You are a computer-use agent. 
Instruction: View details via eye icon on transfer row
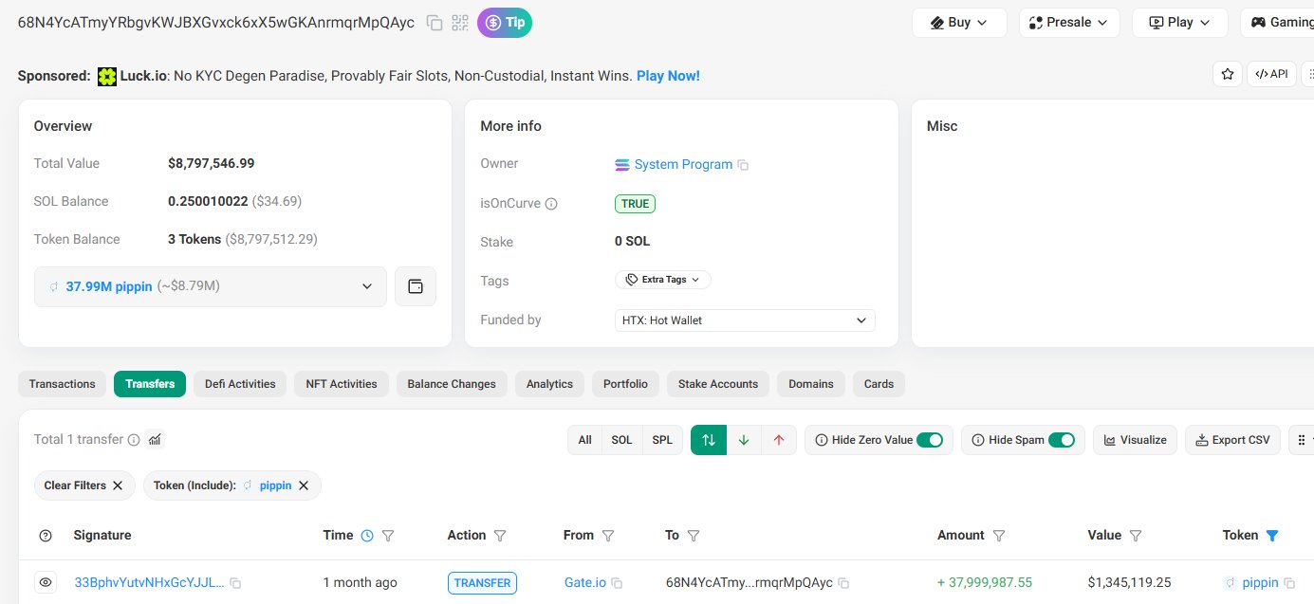coord(46,582)
